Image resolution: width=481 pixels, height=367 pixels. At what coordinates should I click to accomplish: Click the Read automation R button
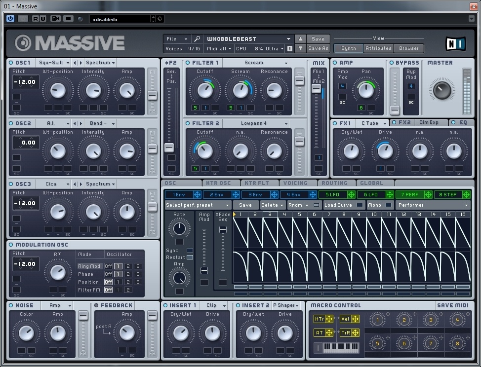(x=36, y=19)
